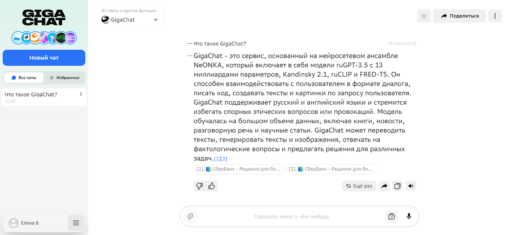511x235 pixels.
Task: Follow inline citation [2]
Action: pyautogui.click(x=224, y=159)
